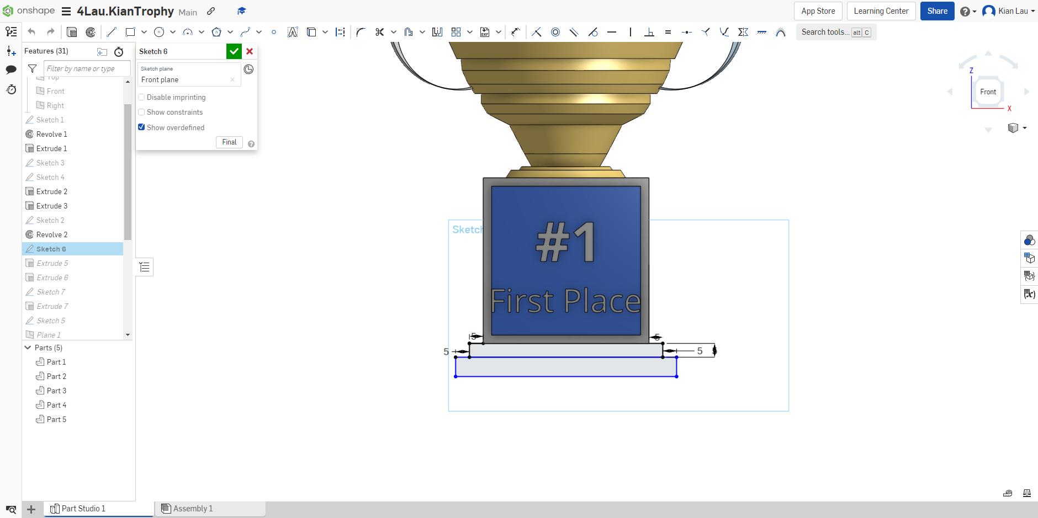Viewport: 1038px width, 518px height.
Task: Select the Spline sketch tool
Action: tap(245, 32)
